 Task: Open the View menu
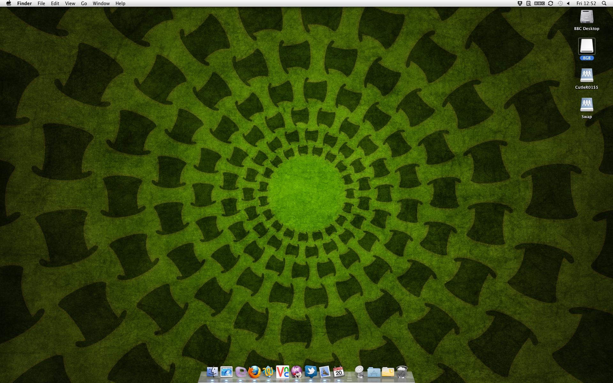[70, 4]
